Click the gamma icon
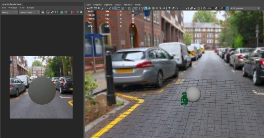 click(x=216, y=8)
